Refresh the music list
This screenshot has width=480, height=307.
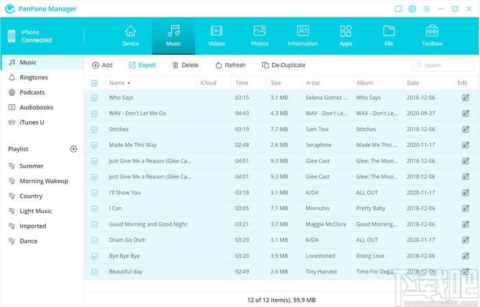[230, 65]
